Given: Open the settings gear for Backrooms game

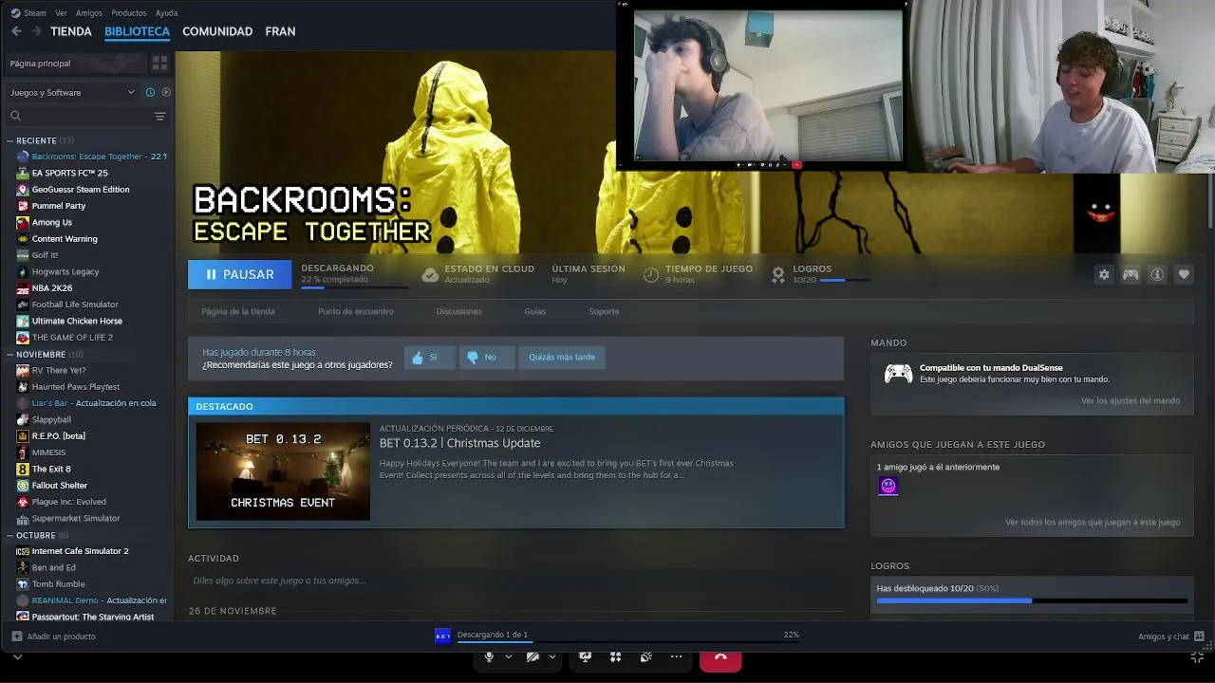Looking at the screenshot, I should tap(1104, 274).
